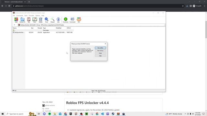Open Task View on the taskbar
Screen dimensions: 207x116
pyautogui.click(x=39, y=114)
